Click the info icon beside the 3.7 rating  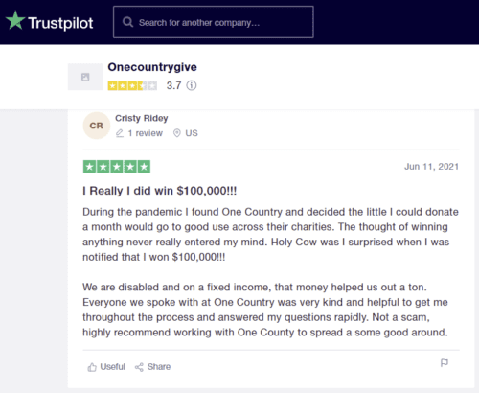click(x=192, y=85)
